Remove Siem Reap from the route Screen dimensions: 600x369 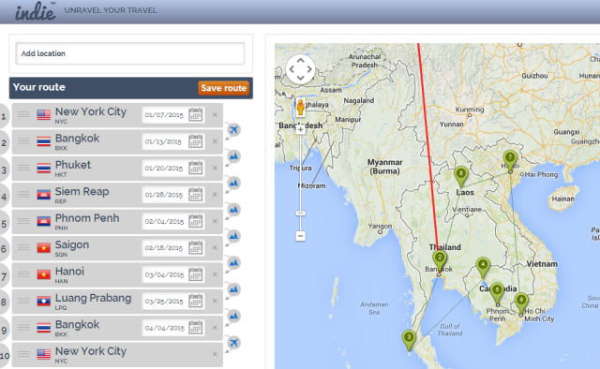tap(215, 194)
